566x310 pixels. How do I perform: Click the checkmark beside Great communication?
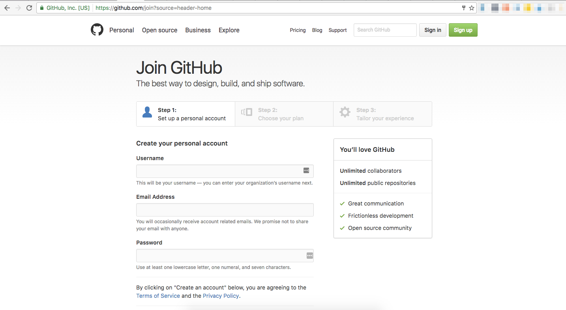tap(342, 204)
